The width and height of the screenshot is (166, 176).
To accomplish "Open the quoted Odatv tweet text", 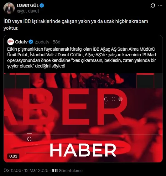I will (82, 58).
